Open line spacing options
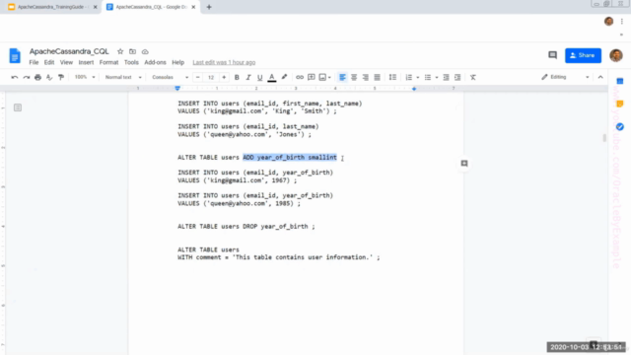Image resolution: width=631 pixels, height=355 pixels. coord(392,77)
